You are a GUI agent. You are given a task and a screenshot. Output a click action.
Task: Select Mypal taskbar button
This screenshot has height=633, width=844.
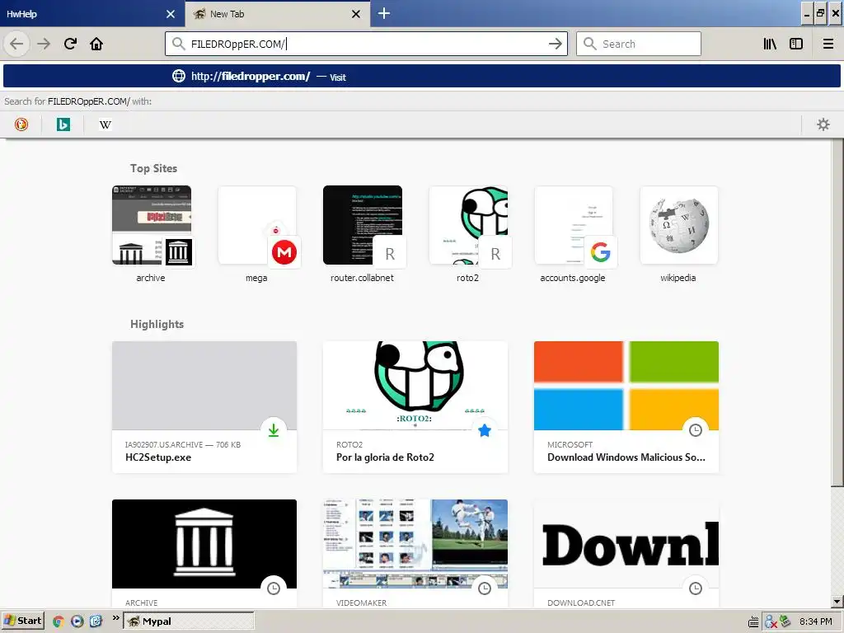click(x=189, y=621)
